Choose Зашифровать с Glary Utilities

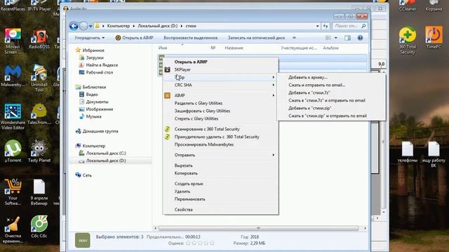click(220, 111)
